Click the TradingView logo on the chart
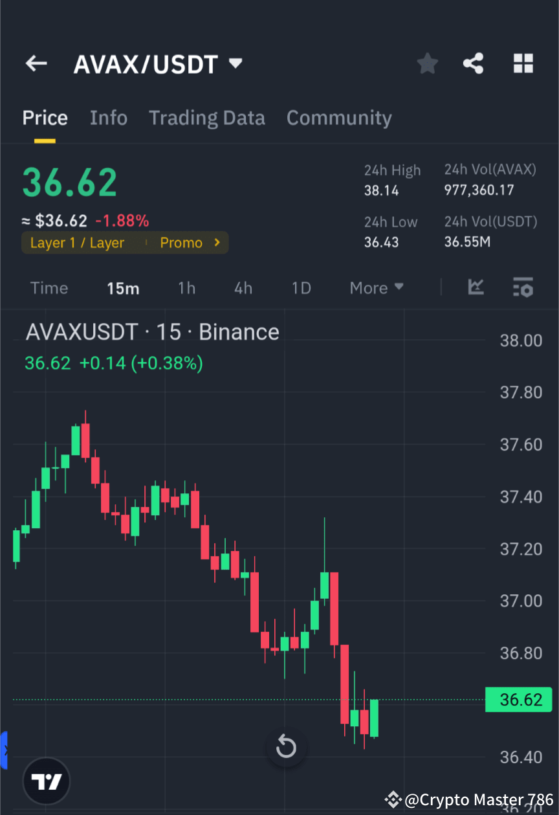 (45, 781)
